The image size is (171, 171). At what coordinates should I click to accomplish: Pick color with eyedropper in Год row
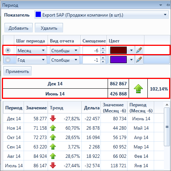(139, 60)
